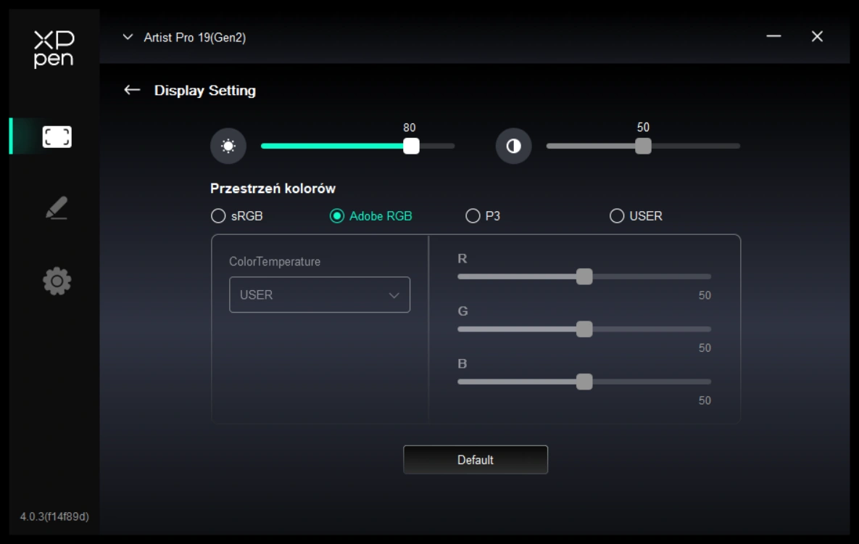The width and height of the screenshot is (859, 544).
Task: Click the contrast slider handle at 50
Action: click(643, 146)
